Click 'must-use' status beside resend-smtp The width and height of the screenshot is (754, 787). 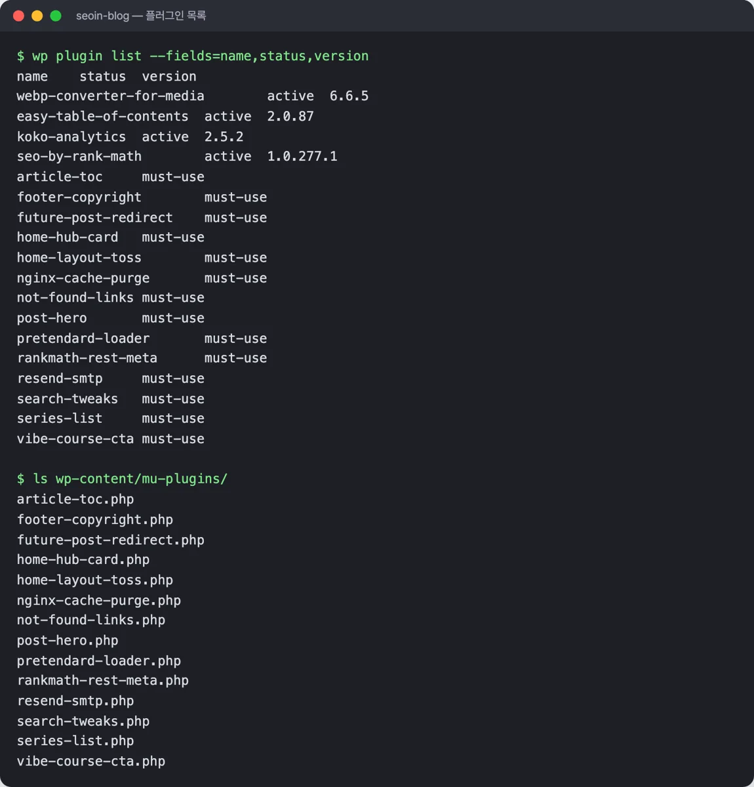point(173,379)
